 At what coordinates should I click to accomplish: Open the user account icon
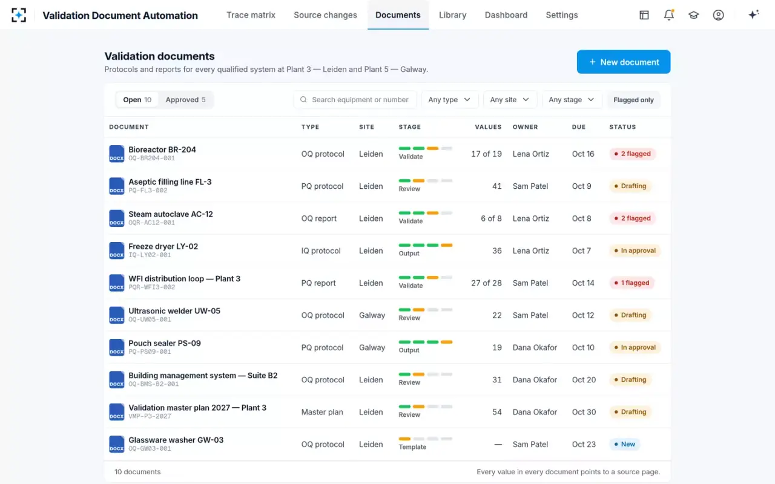pyautogui.click(x=719, y=15)
